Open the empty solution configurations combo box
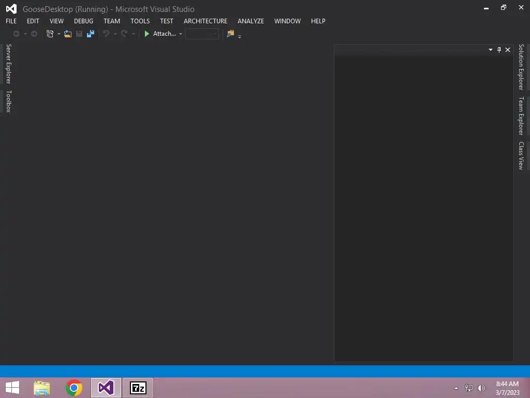 202,34
